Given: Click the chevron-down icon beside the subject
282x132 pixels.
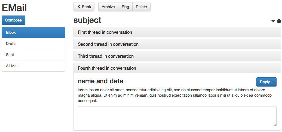Looking at the screenshot, I should tap(273, 21).
